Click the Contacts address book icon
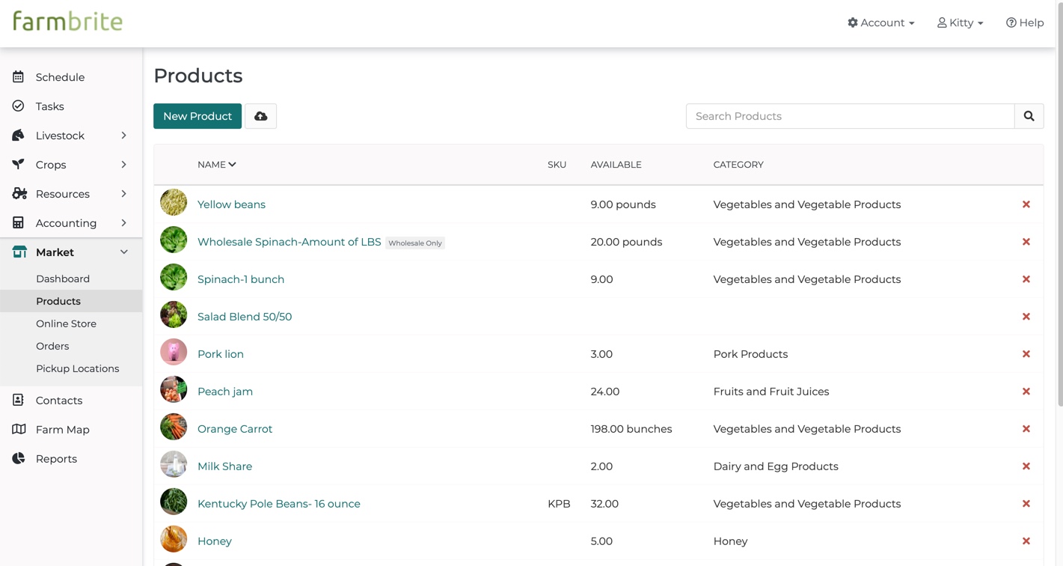This screenshot has width=1063, height=566. point(19,401)
